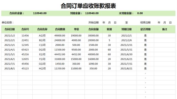Image resolution: width=177 pixels, height=99 pixels.
Task: Select the 账期 column header
Action: point(109,29)
